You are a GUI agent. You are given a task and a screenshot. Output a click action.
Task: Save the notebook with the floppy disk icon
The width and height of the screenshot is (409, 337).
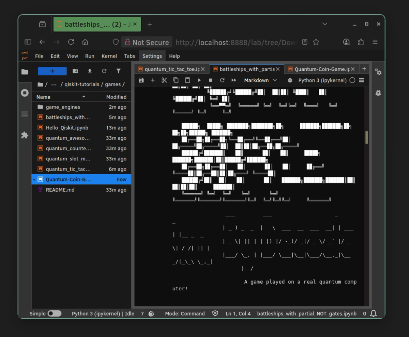click(x=141, y=80)
